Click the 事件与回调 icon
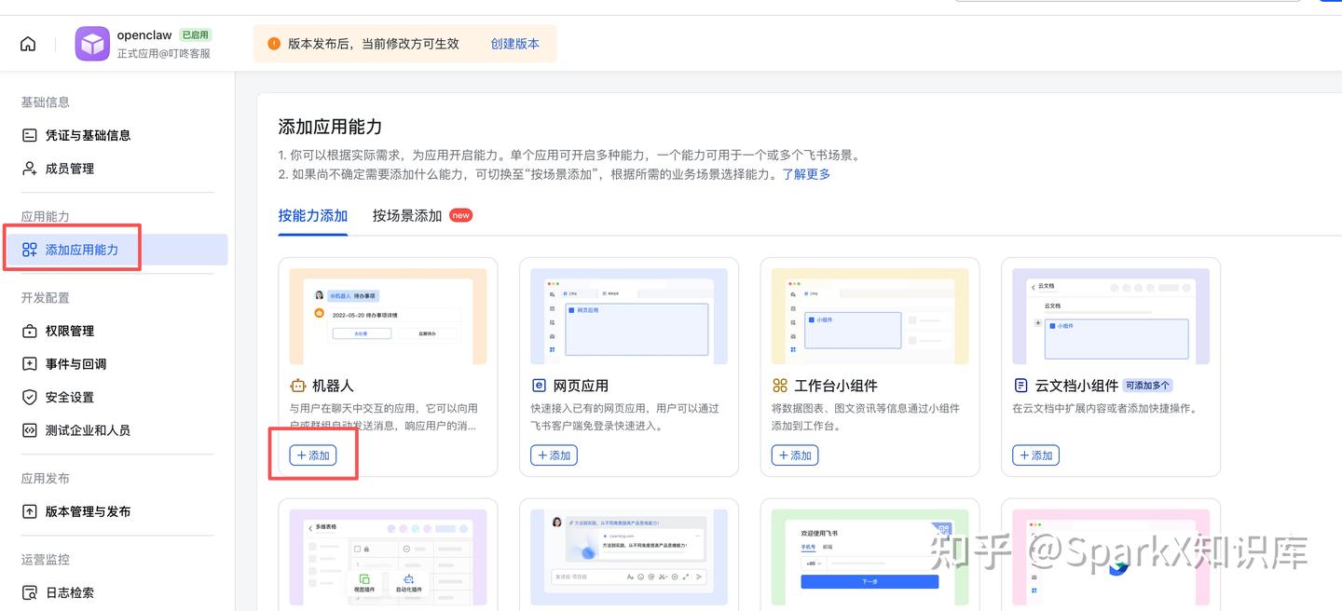The image size is (1342, 611). pyautogui.click(x=30, y=364)
